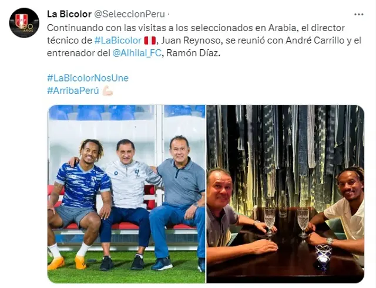Click the name Ramón Díaz in tweet text

[x=193, y=53]
